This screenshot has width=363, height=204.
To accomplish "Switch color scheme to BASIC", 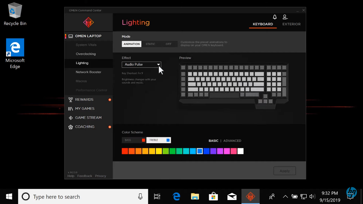I will pyautogui.click(x=213, y=141).
